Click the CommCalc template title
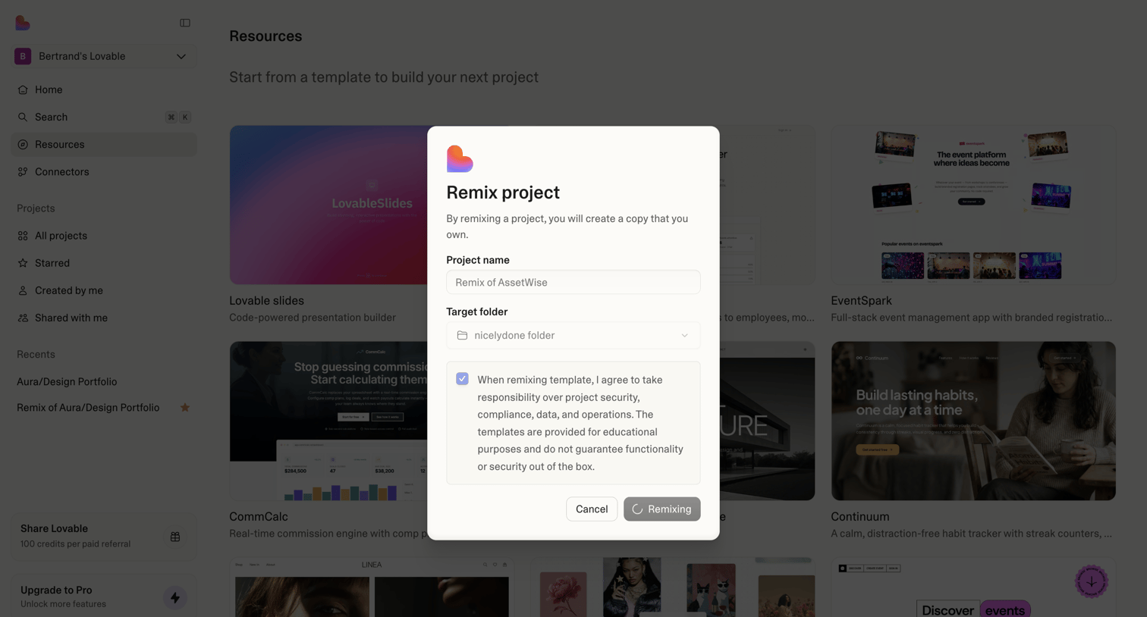The height and width of the screenshot is (617, 1147). click(259, 516)
